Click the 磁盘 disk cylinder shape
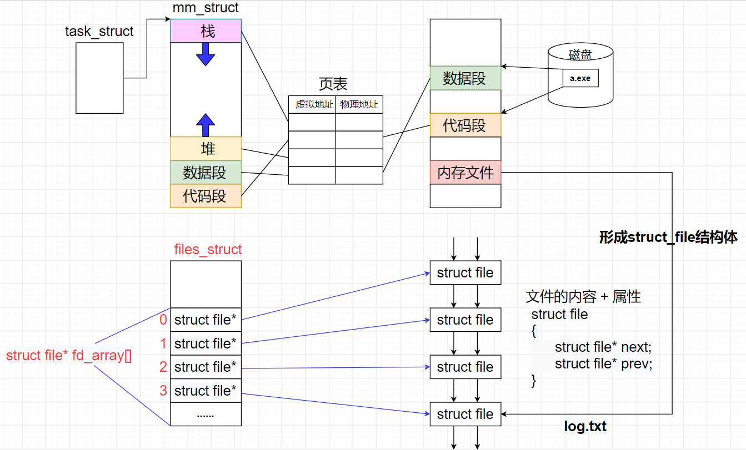 (580, 76)
